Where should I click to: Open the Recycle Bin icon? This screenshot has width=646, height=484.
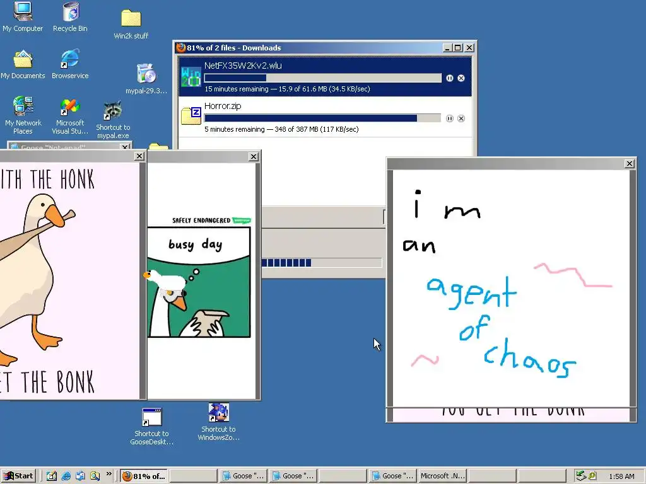click(71, 16)
